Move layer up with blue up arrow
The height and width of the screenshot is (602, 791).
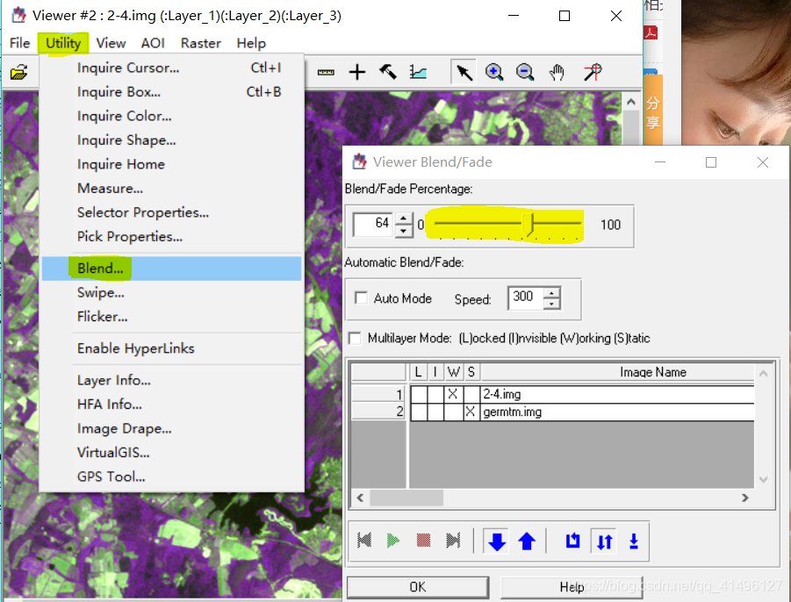(x=527, y=541)
